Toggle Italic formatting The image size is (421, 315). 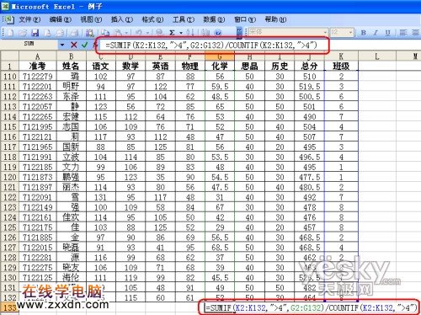tap(376, 33)
